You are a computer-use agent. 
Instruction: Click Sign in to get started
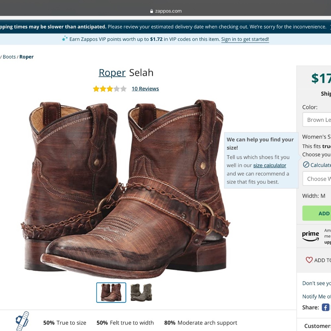click(245, 39)
